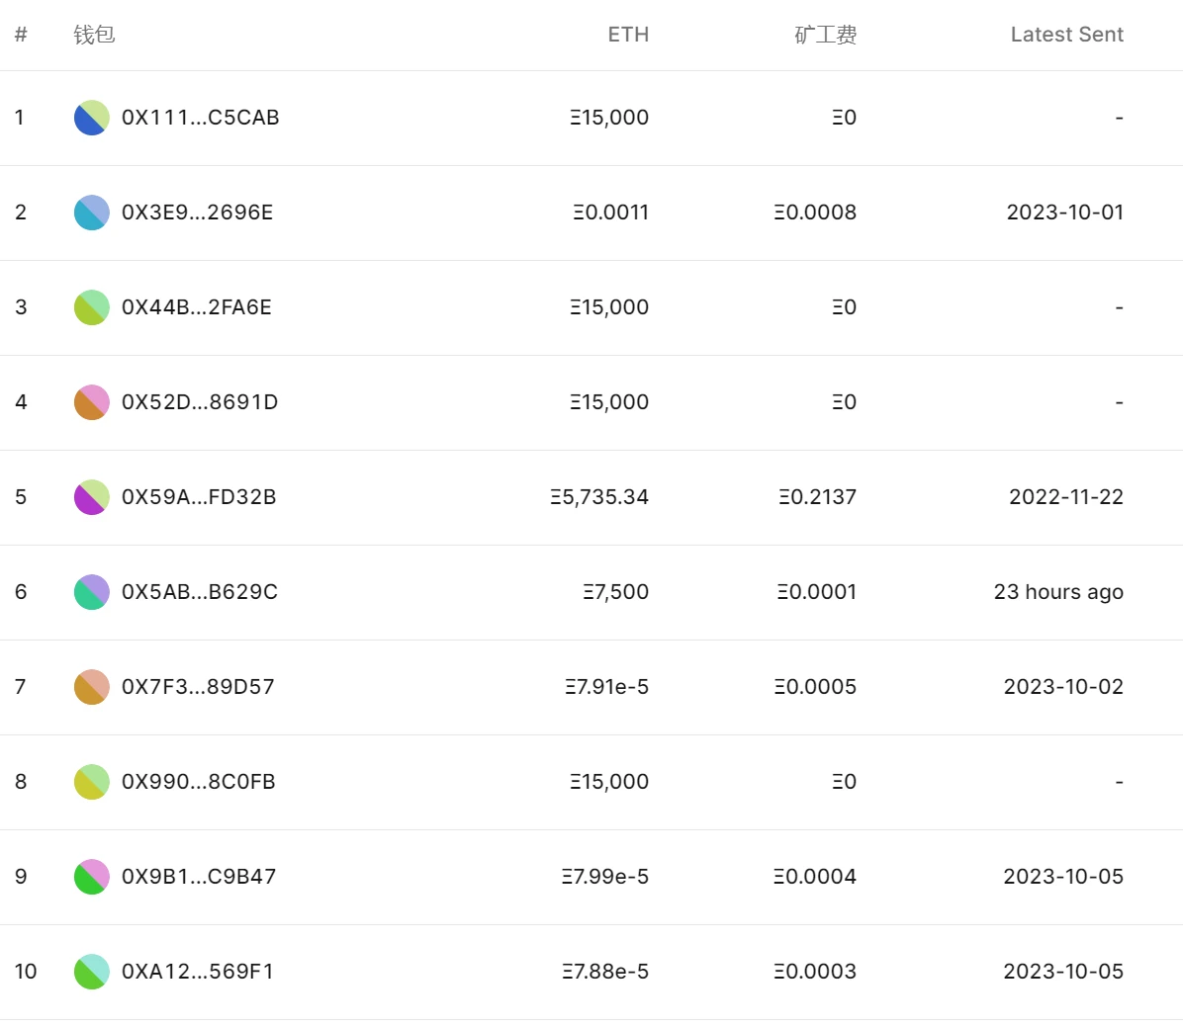Open wallet 0X9B1...C9B47 details
The height and width of the screenshot is (1028, 1183).
point(196,877)
